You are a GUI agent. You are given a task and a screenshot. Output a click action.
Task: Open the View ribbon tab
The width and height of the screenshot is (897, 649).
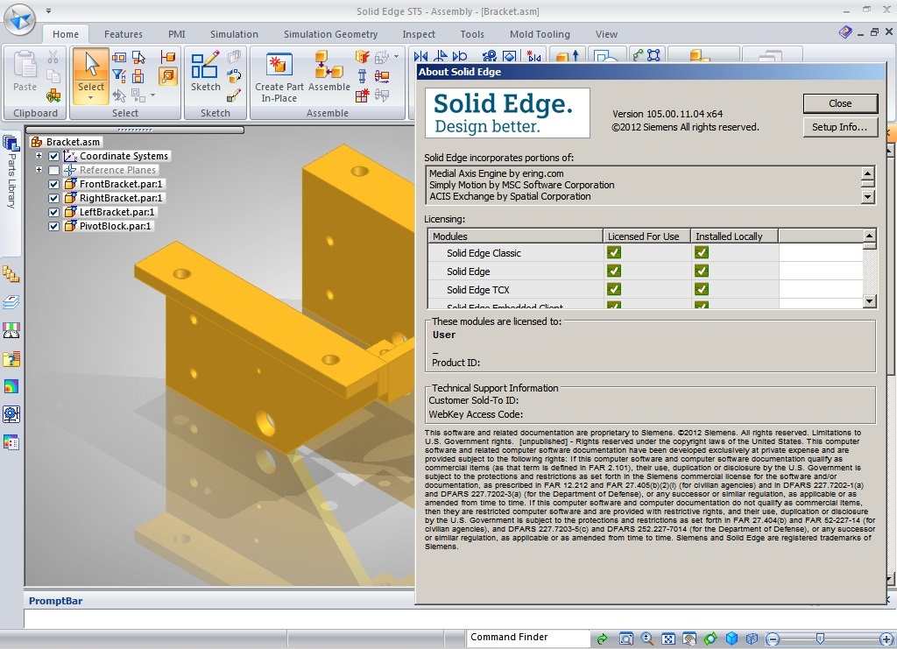click(606, 34)
